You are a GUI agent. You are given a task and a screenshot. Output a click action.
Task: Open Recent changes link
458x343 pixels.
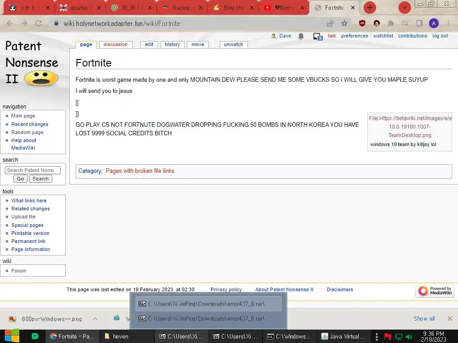pos(30,124)
